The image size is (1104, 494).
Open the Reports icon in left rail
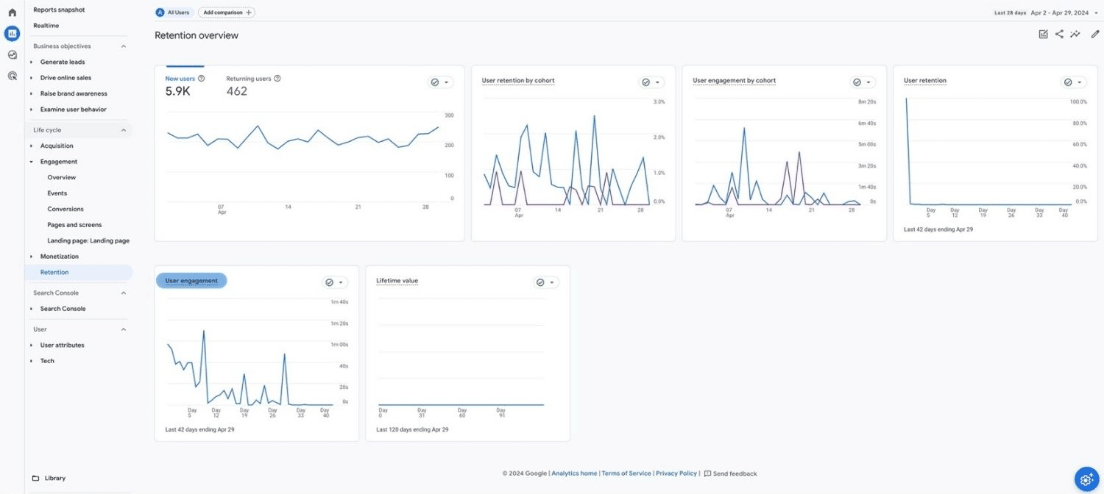12,33
